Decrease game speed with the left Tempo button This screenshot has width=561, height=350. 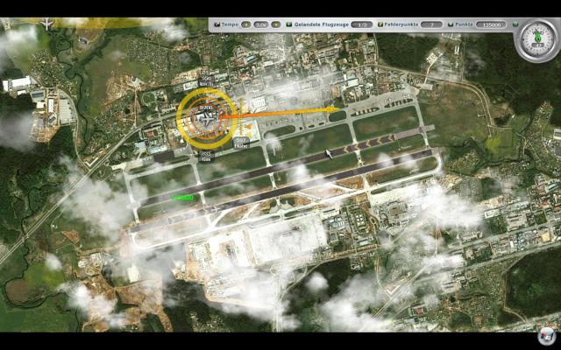coord(245,24)
